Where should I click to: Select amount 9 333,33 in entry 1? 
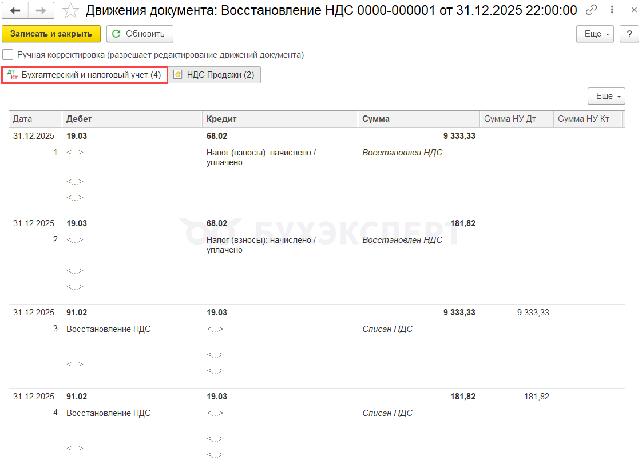pos(459,136)
